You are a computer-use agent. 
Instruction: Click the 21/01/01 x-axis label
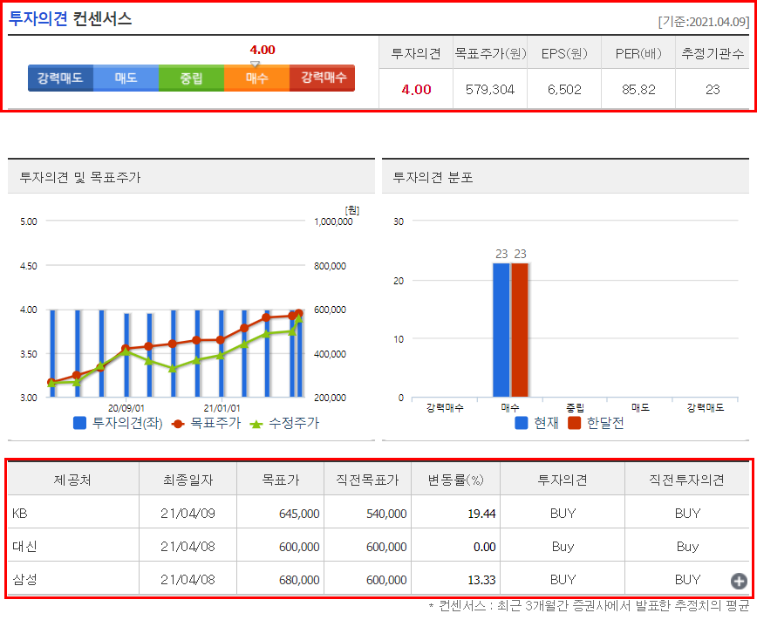click(222, 408)
